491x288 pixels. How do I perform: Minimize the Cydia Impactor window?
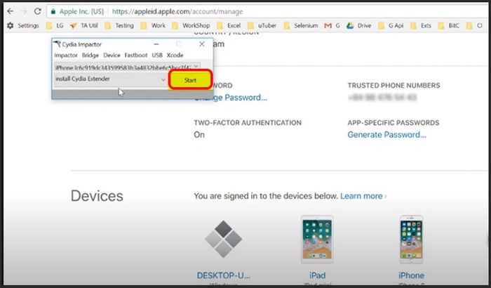pyautogui.click(x=156, y=44)
